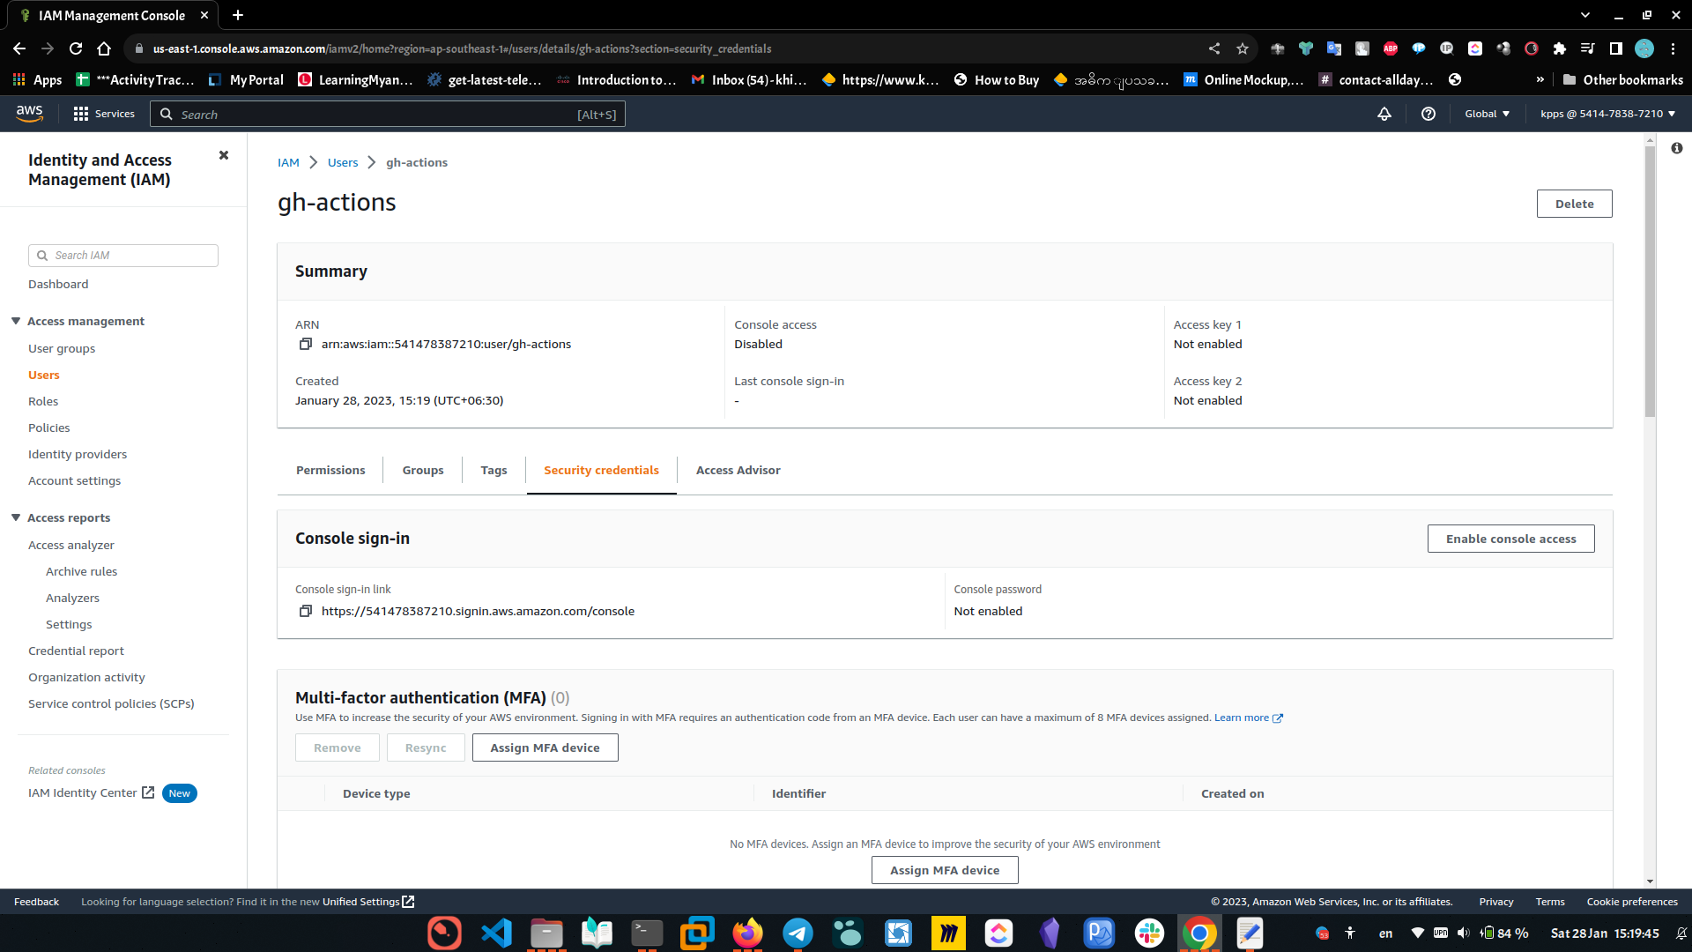Focus the Search IAM field
The image size is (1692, 952).
[x=123, y=256]
